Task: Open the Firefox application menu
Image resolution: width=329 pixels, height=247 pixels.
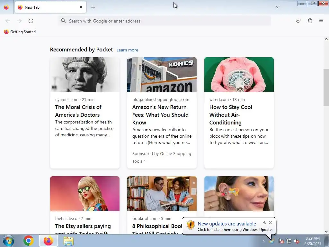Action: [321, 21]
